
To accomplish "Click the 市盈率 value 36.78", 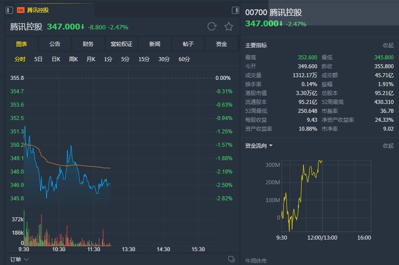I will [x=387, y=111].
